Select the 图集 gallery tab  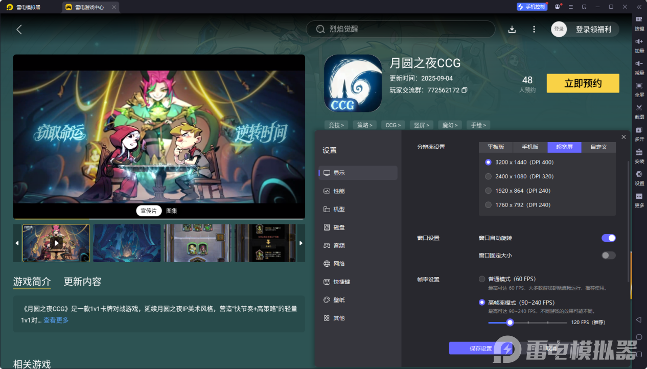coord(172,211)
